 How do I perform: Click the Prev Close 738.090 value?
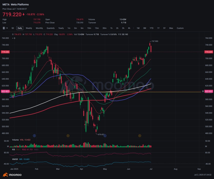[x=80, y=23]
